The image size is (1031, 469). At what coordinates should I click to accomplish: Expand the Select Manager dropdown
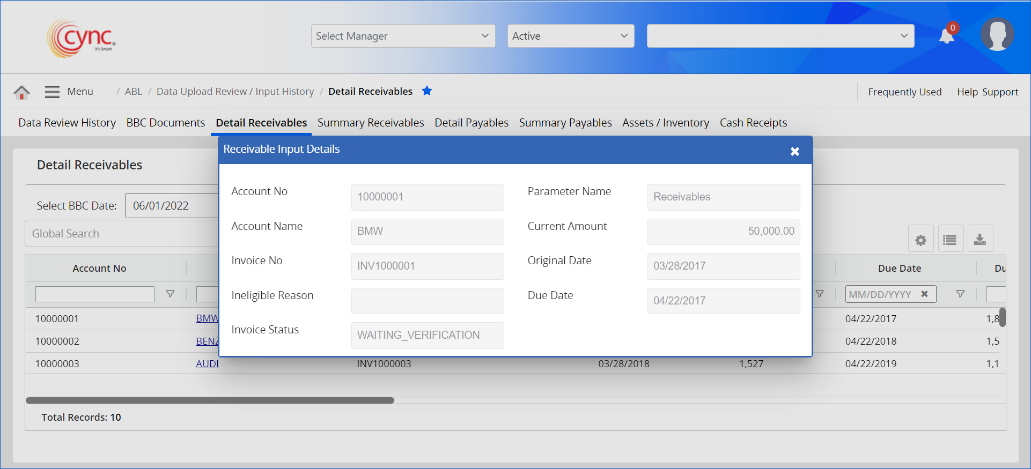coord(403,36)
